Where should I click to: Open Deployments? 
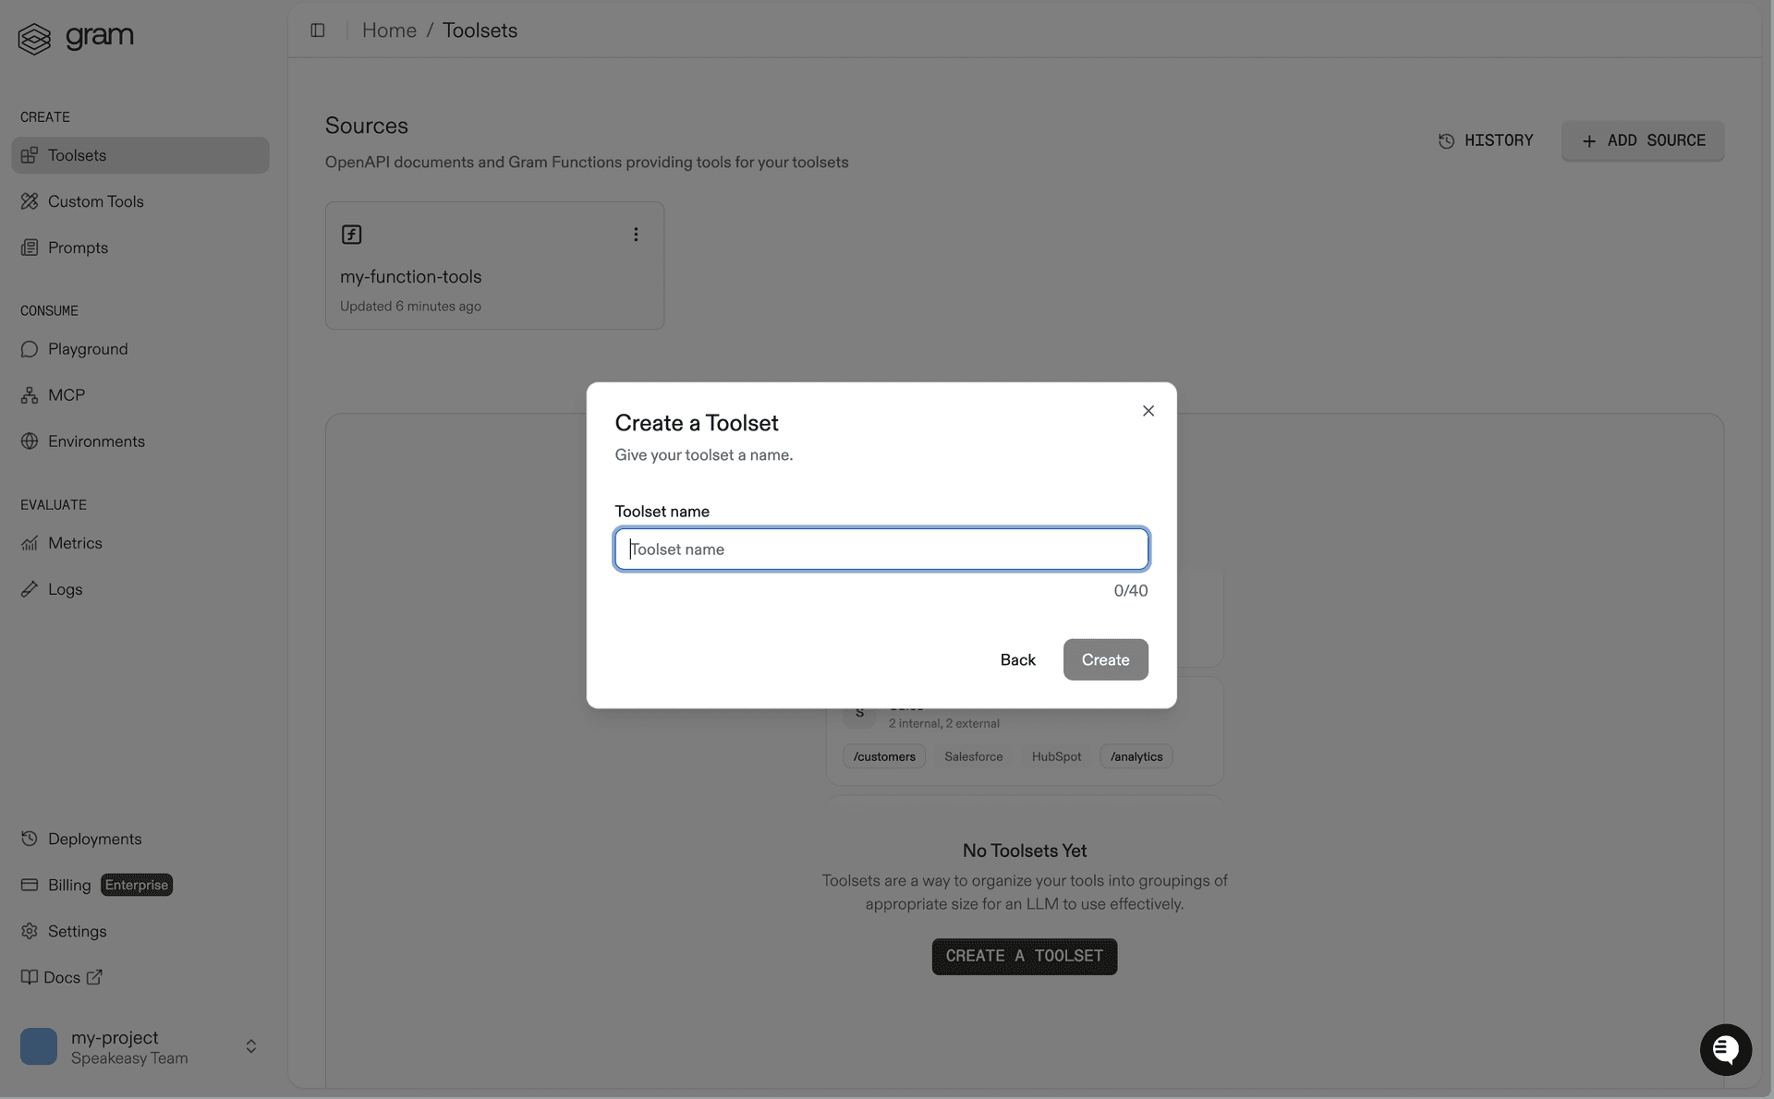pyautogui.click(x=94, y=839)
